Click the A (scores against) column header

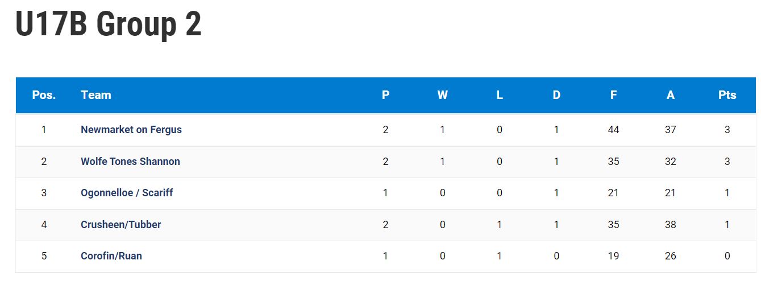(x=671, y=95)
